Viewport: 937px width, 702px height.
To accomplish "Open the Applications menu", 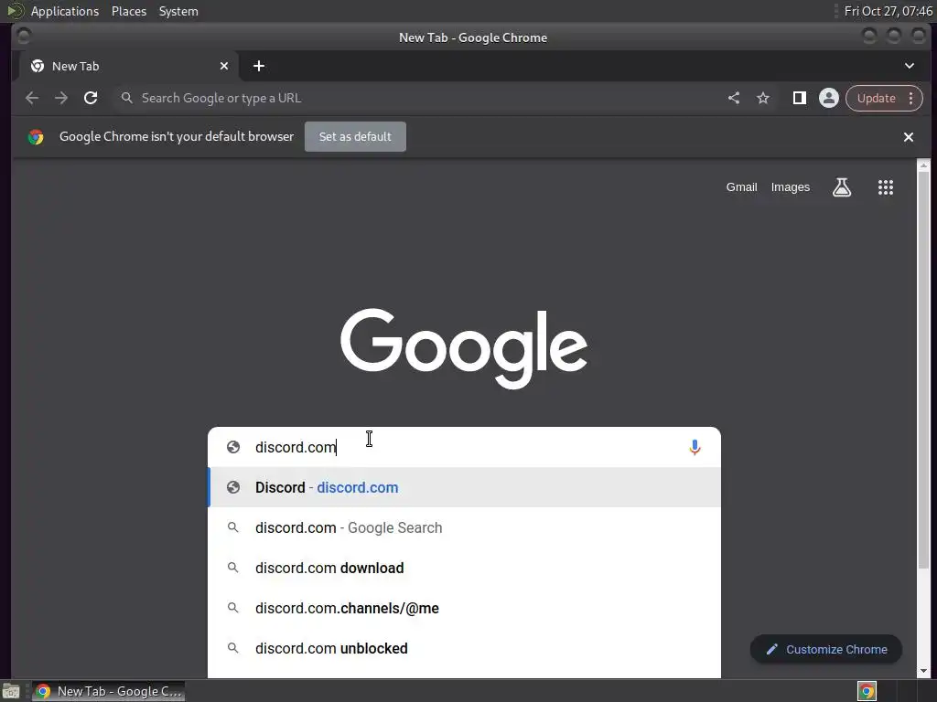I will point(65,11).
